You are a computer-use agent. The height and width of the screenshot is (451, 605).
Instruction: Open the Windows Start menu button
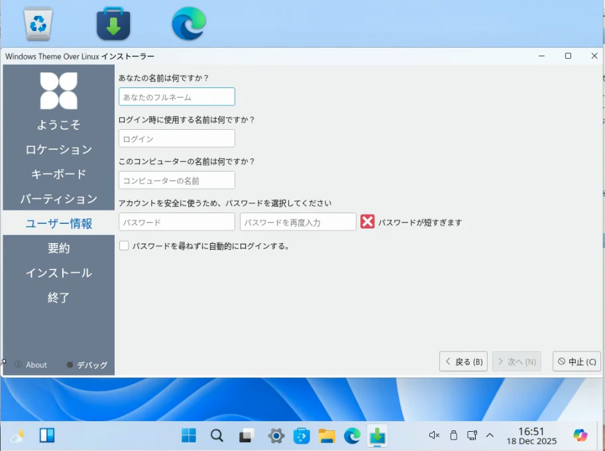[x=189, y=436]
